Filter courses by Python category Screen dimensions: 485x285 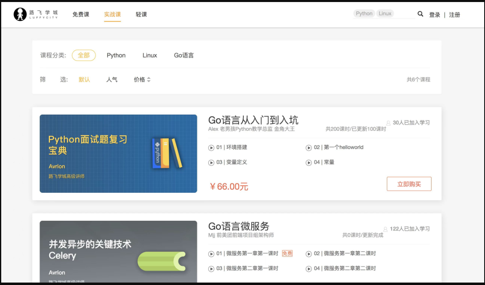[x=116, y=55]
